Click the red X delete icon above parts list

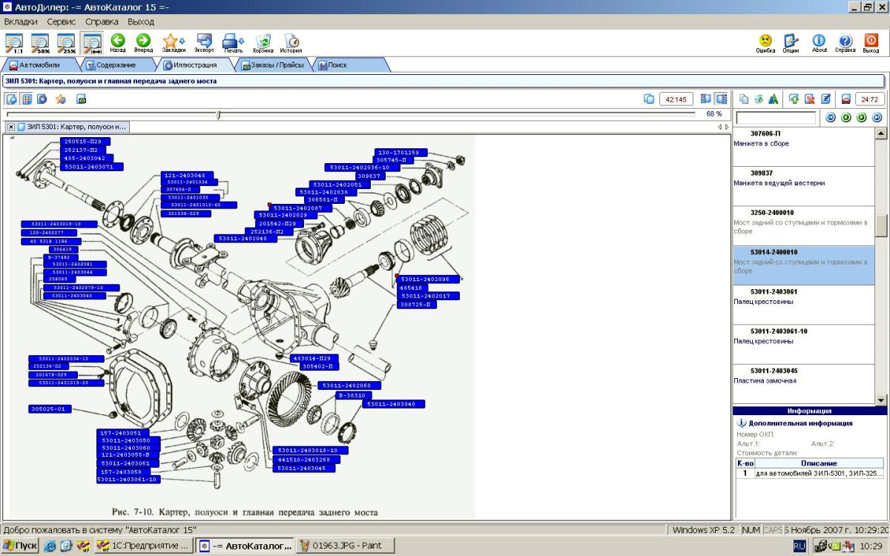click(x=809, y=99)
